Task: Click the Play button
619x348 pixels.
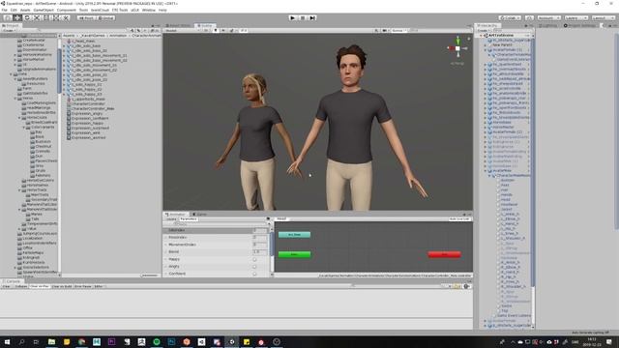Action: coord(292,17)
